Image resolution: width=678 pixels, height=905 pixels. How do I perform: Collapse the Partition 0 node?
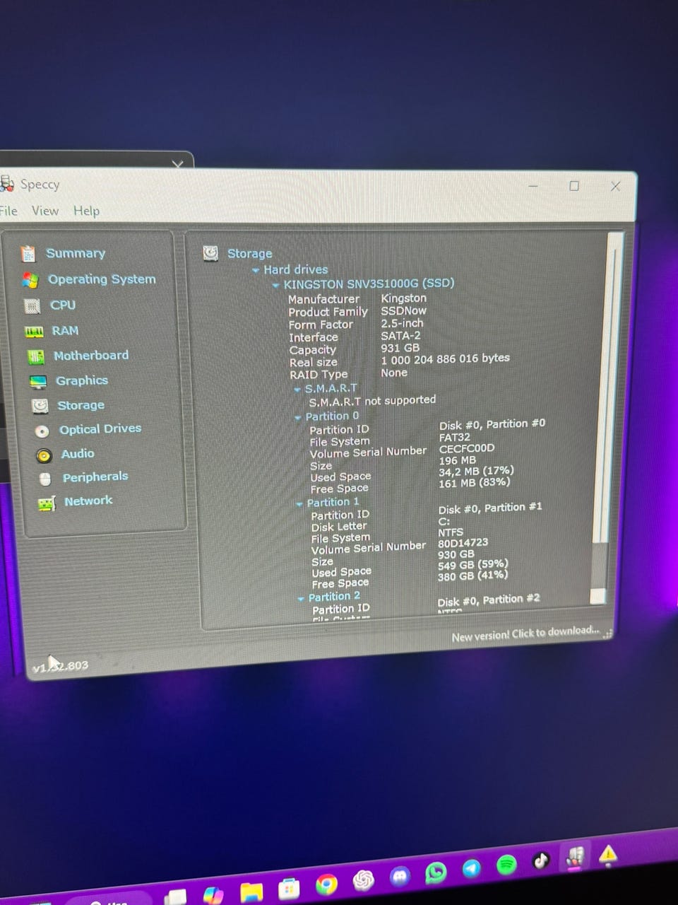[298, 417]
